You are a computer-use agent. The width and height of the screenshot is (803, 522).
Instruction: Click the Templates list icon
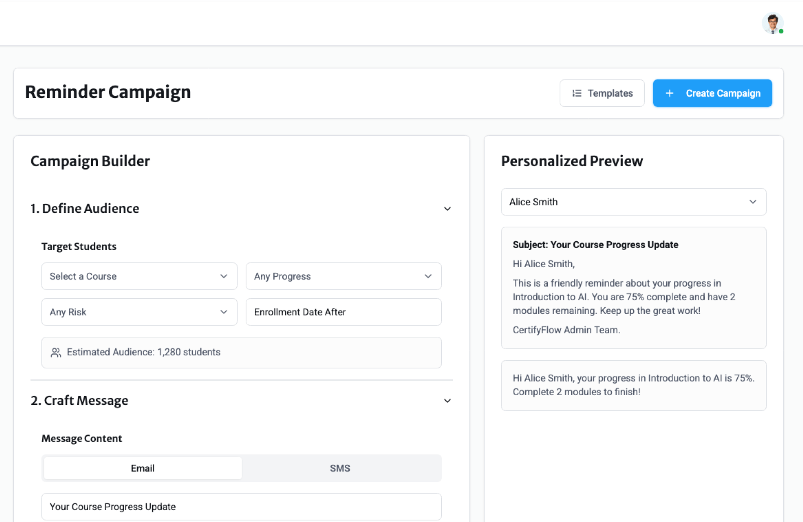pyautogui.click(x=577, y=93)
